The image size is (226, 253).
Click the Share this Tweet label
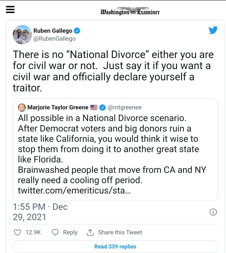coord(120,232)
